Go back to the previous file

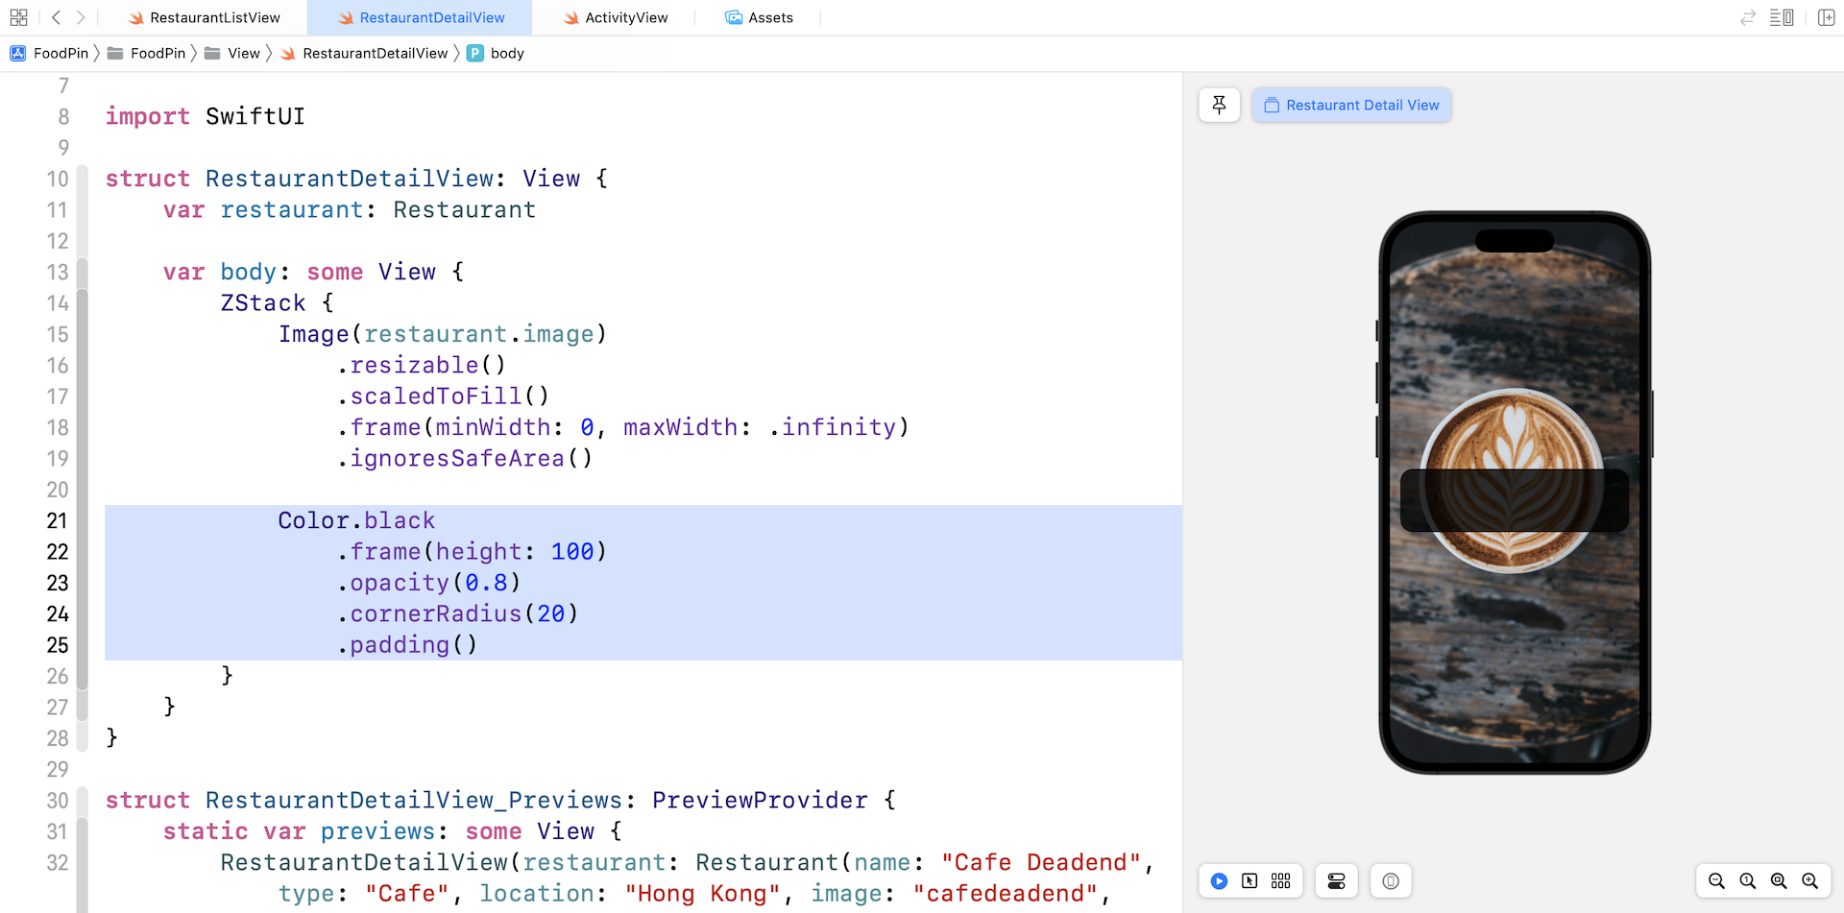pos(57,17)
